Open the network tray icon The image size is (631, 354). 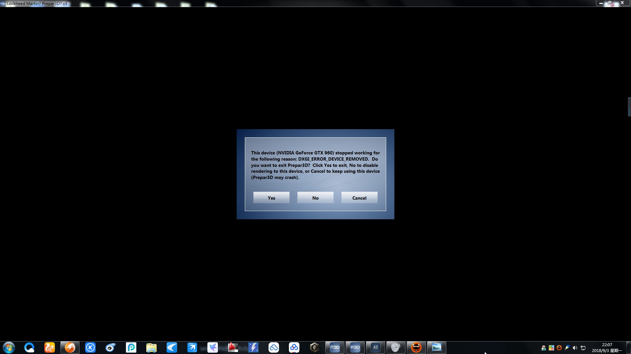[583, 348]
